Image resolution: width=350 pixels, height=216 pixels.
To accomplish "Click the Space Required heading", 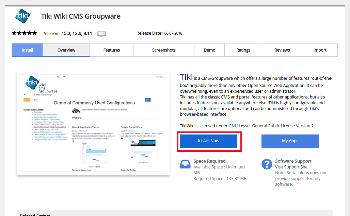I will (209, 161).
